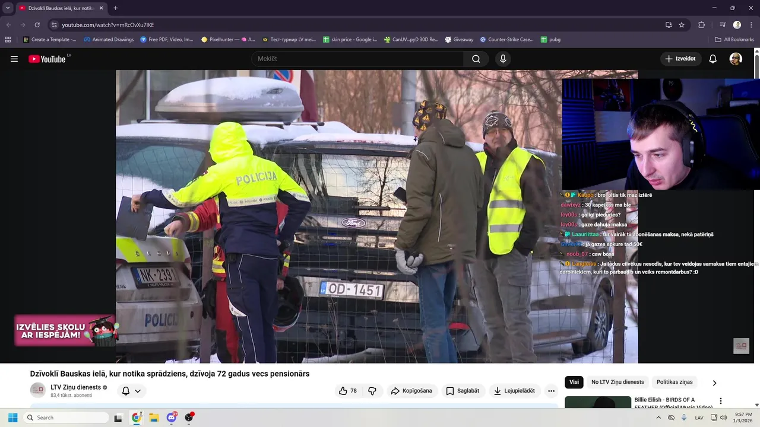Click the page vertical scrollbar

click(756, 228)
